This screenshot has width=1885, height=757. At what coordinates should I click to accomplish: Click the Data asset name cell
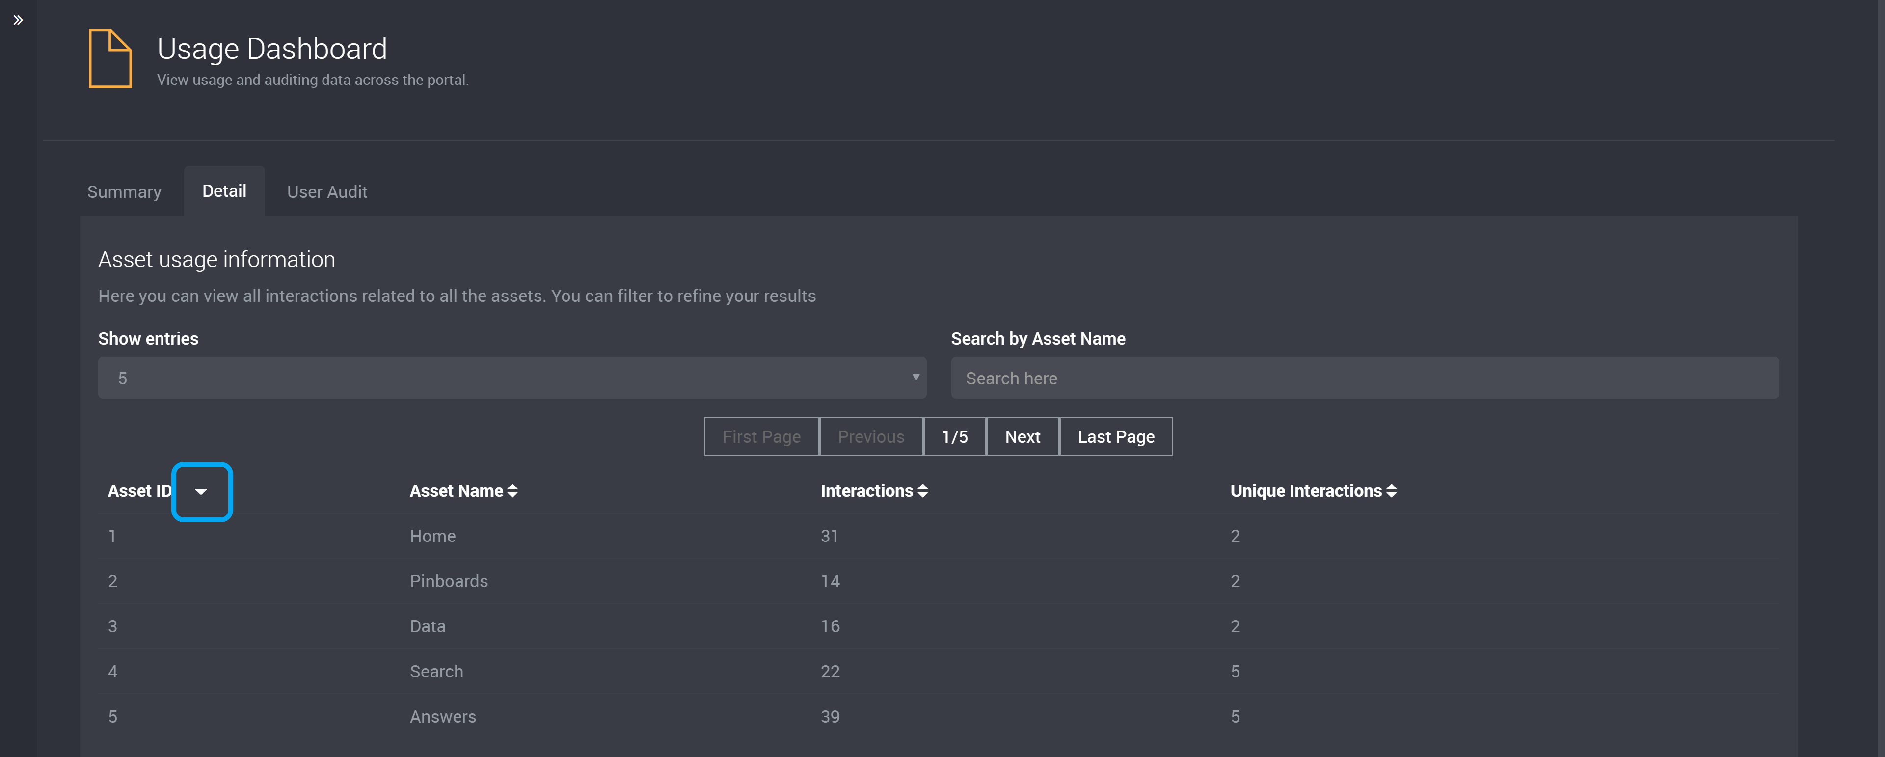pos(428,627)
